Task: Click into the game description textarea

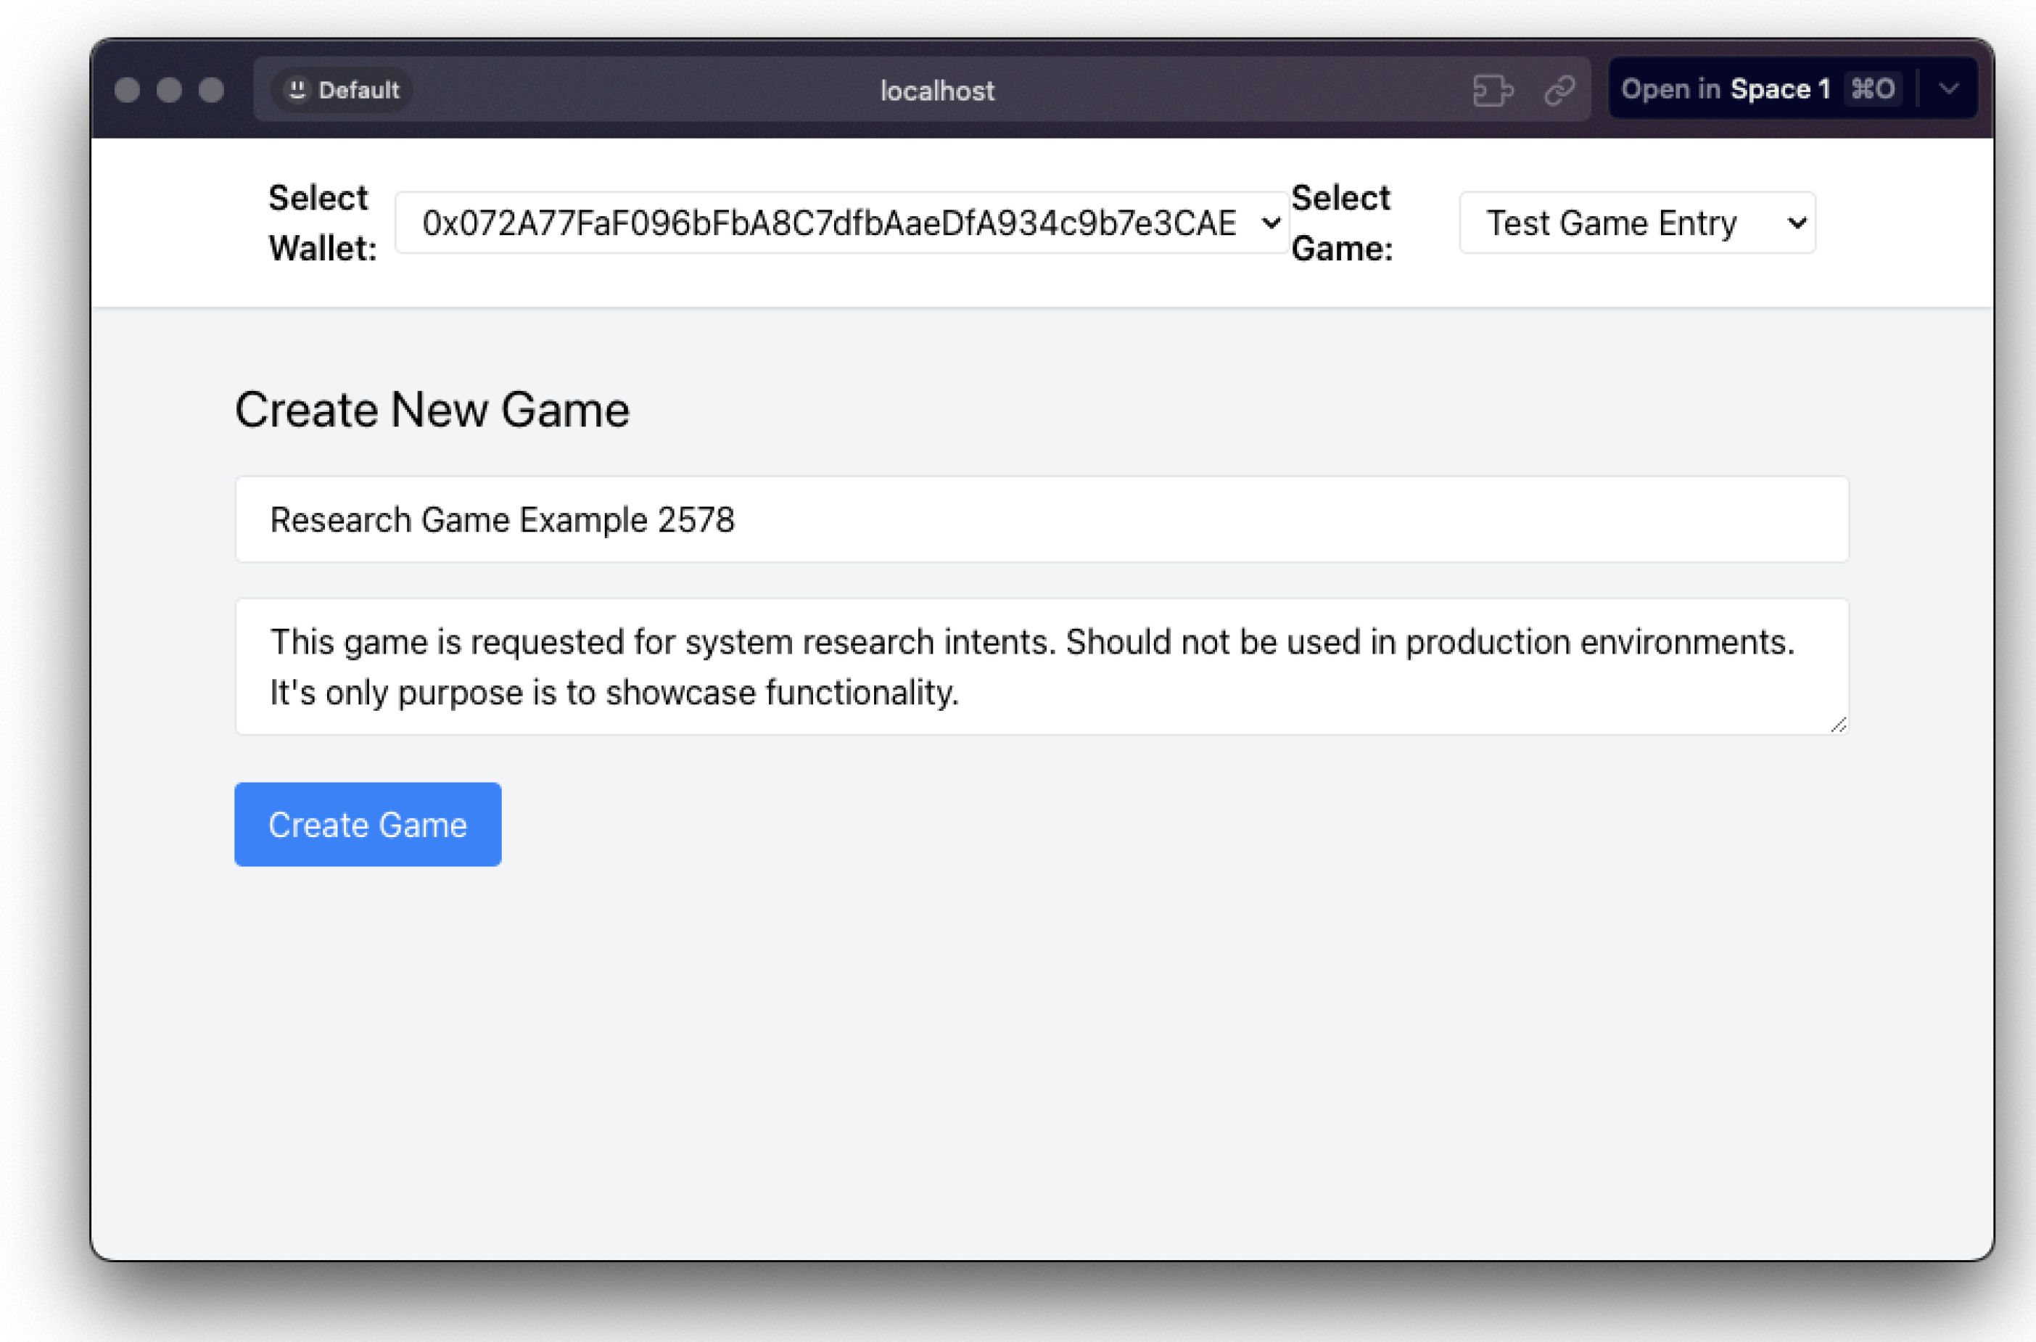Action: (x=1041, y=667)
